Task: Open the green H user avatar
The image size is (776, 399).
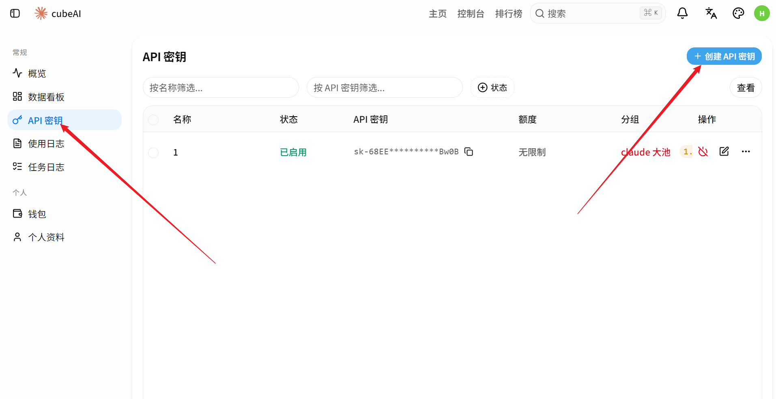Action: point(762,13)
